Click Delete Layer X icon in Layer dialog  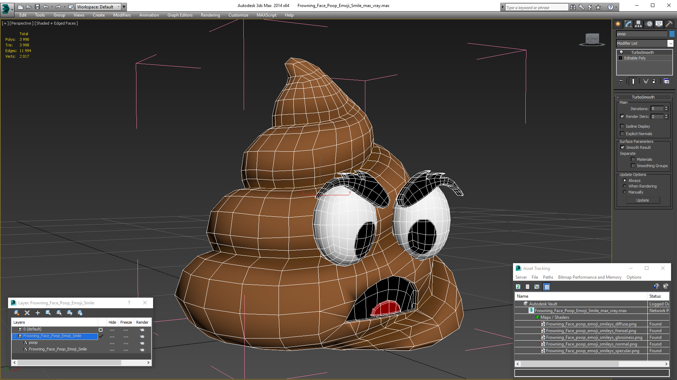[x=27, y=313]
